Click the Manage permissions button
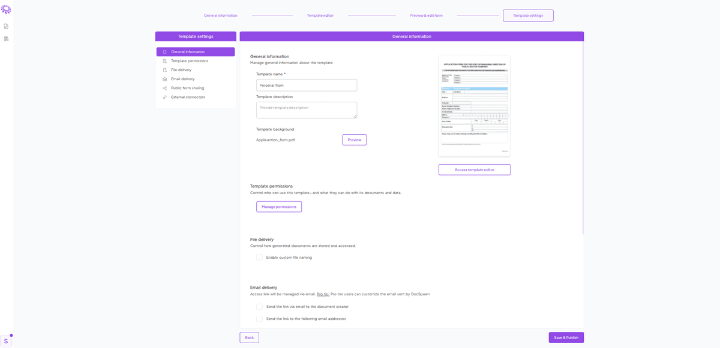The image size is (720, 348). coord(278,206)
